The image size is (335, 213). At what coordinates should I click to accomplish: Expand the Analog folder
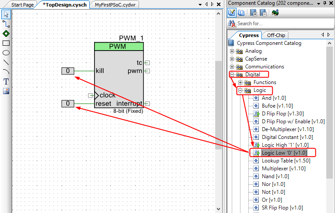232,51
